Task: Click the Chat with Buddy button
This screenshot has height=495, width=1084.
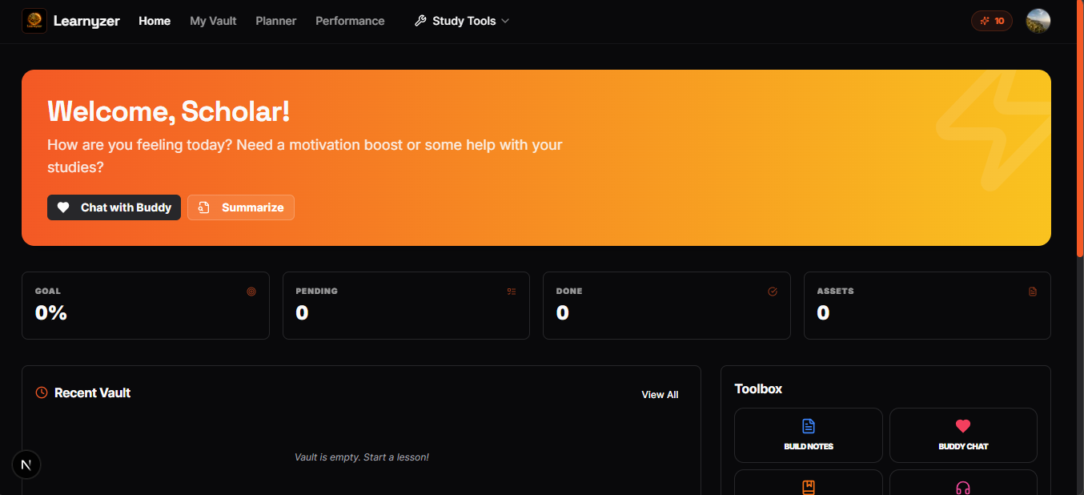Action: click(x=114, y=207)
